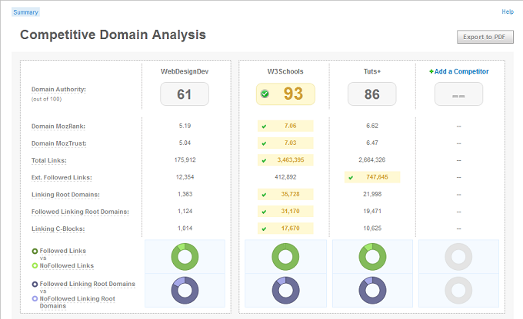523x319 pixels.
Task: Click the light purple NoFollowed Linking Root Domains circle
Action: 35,299
